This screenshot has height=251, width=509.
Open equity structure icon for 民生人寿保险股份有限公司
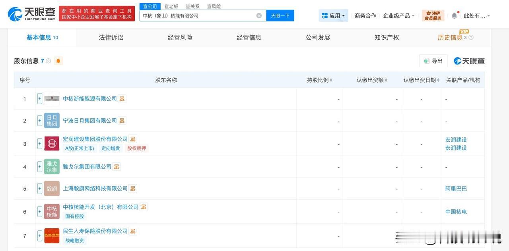click(133, 231)
